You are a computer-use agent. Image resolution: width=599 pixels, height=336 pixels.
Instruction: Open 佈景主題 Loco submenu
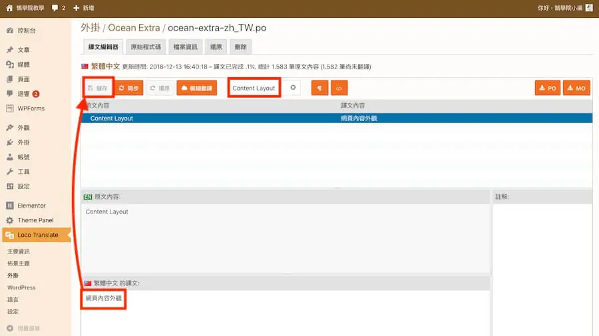point(19,263)
